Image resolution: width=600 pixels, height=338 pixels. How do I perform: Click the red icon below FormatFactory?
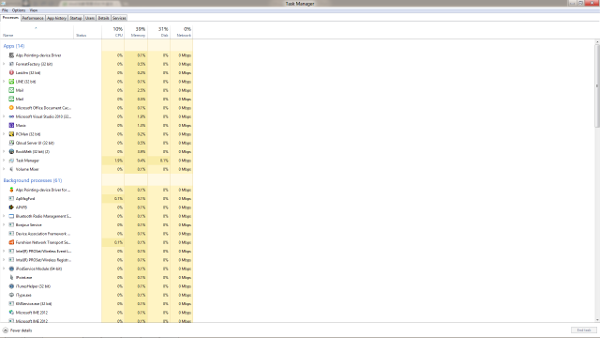click(x=11, y=73)
